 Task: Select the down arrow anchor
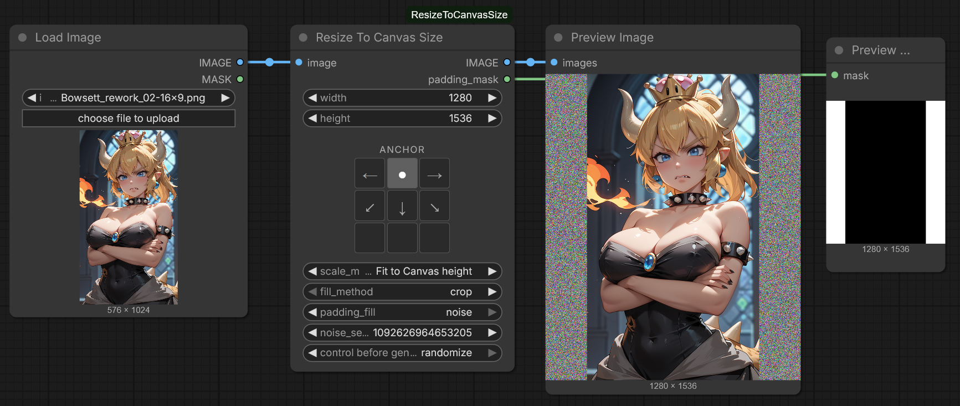402,206
